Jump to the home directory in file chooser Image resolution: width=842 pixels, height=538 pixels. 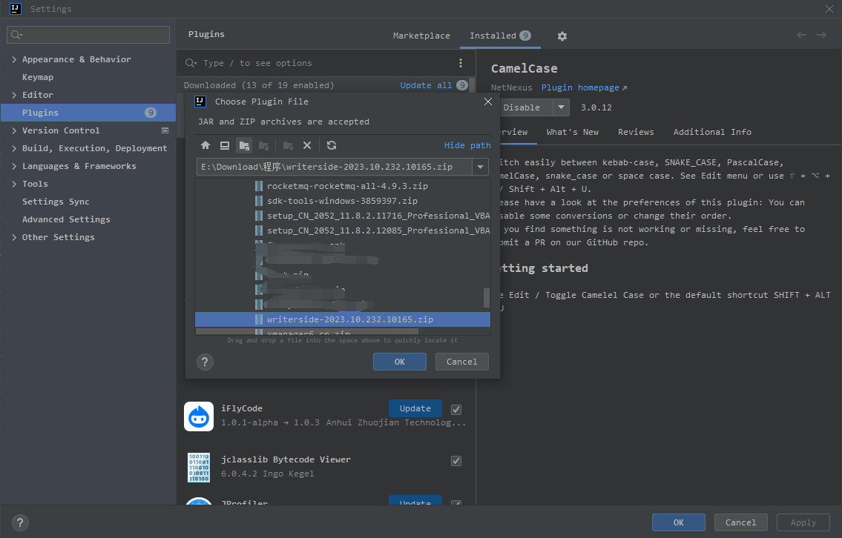coord(205,145)
